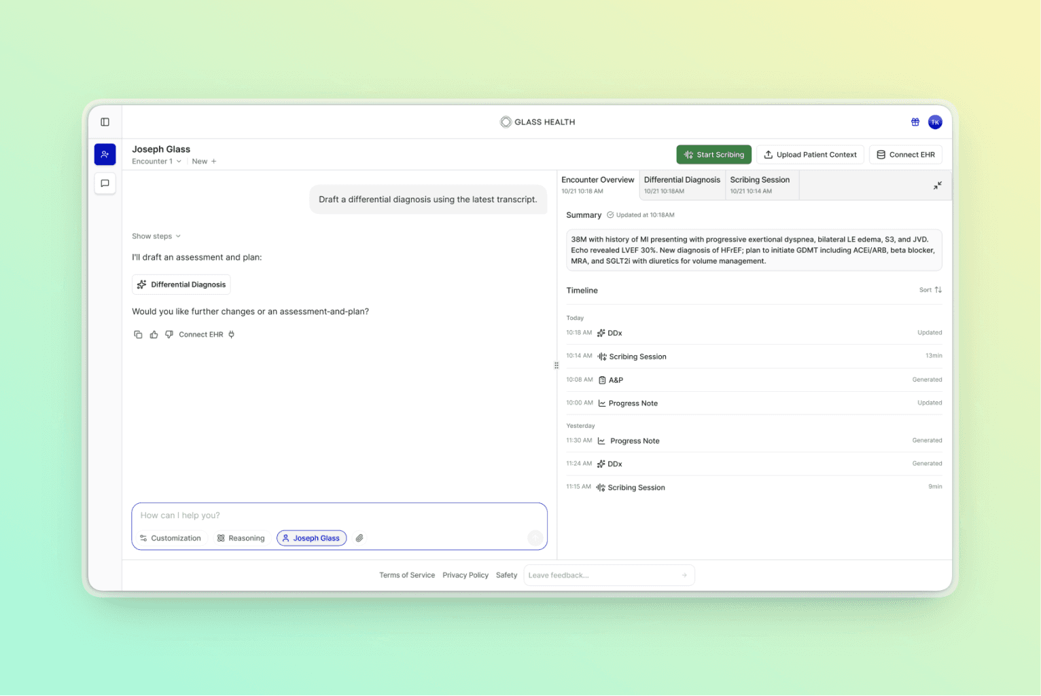Open the 10:08 AM A&P entry
1041x696 pixels.
point(754,380)
